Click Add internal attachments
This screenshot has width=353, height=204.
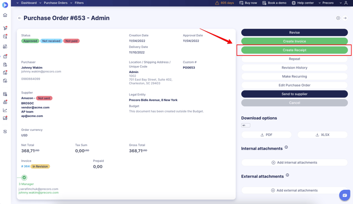pyautogui.click(x=295, y=163)
